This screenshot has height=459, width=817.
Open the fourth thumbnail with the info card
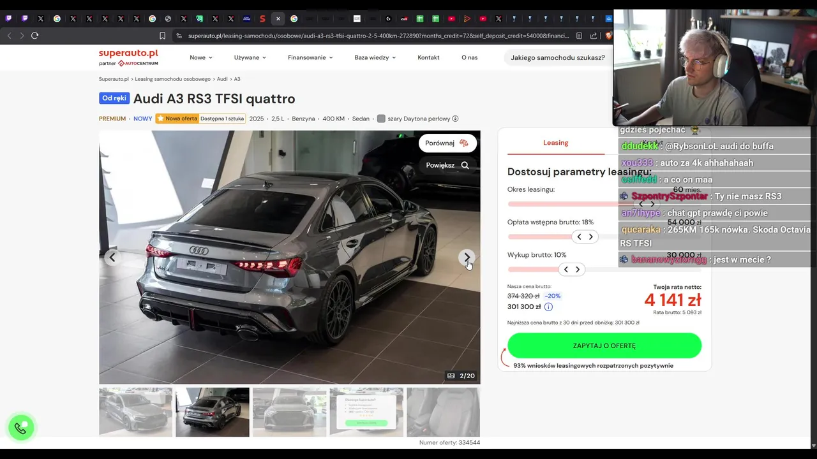click(x=366, y=412)
